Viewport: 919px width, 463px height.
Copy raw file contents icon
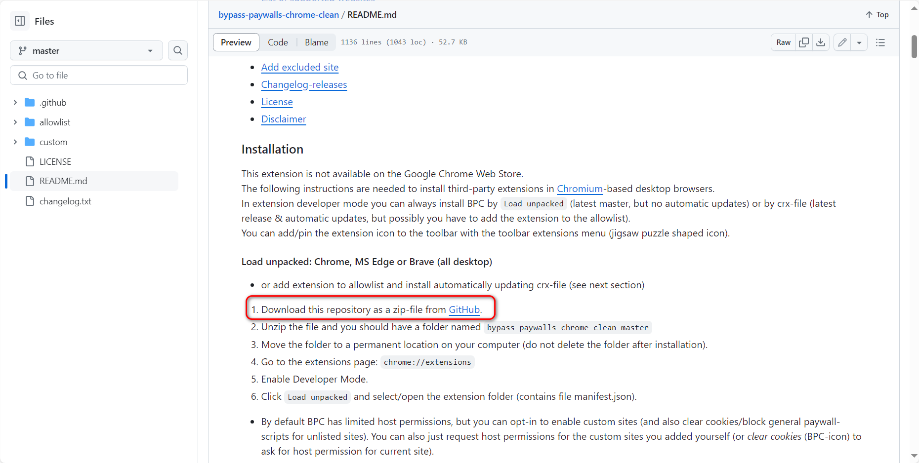pyautogui.click(x=804, y=42)
